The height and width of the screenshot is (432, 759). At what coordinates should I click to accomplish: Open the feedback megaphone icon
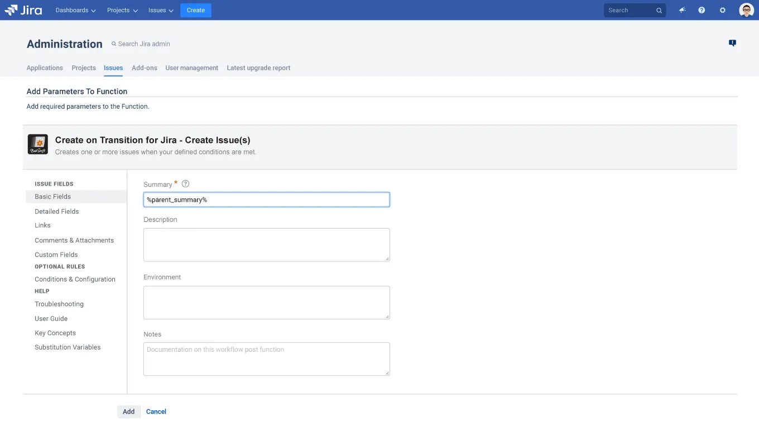(x=682, y=10)
